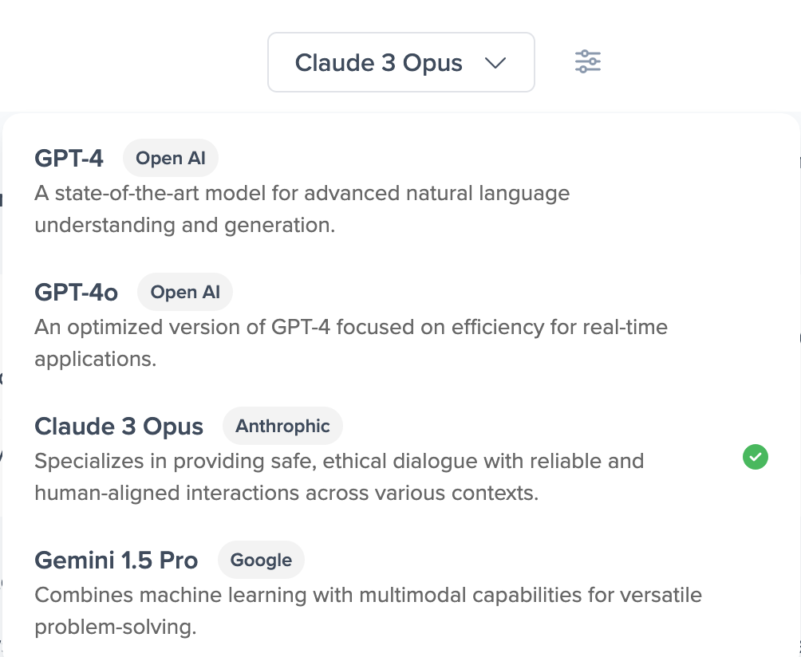The width and height of the screenshot is (801, 657).
Task: Click the 'applications.' line under GPT-4o
Action: pos(95,359)
